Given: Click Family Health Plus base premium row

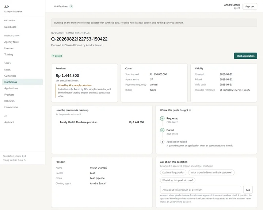Looking at the screenshot, I should click(x=102, y=122).
